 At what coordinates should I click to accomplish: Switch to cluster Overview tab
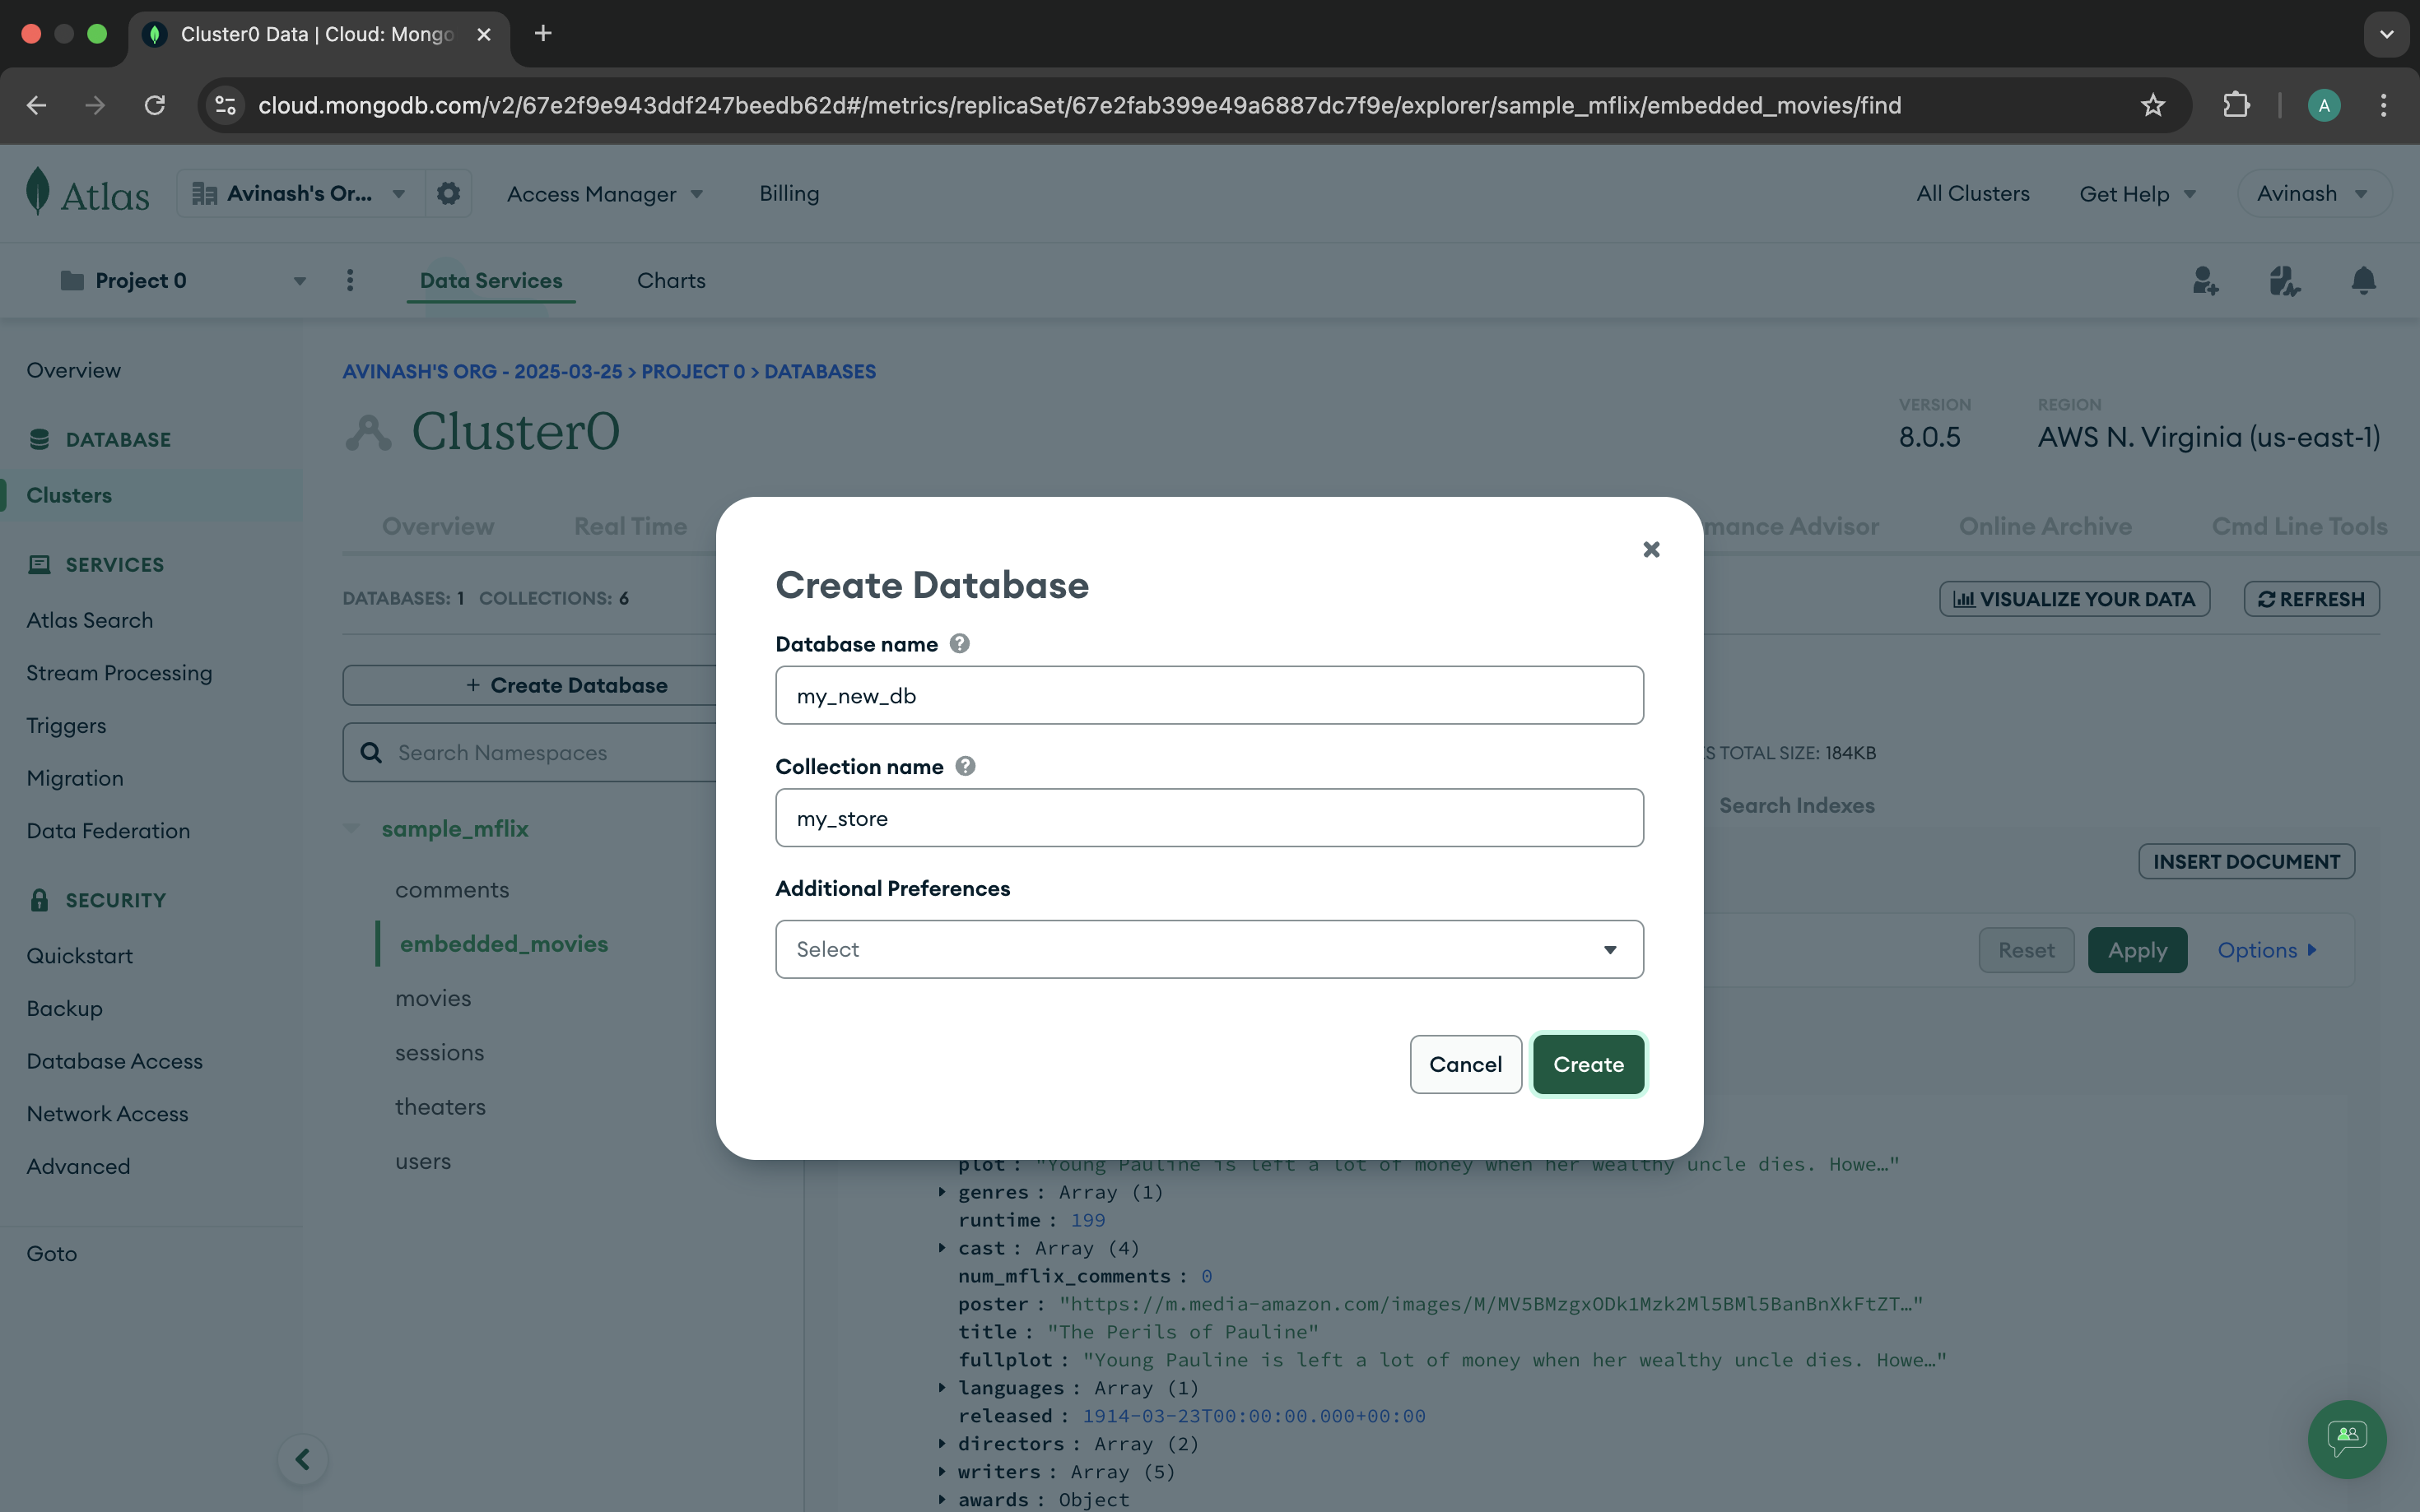pyautogui.click(x=437, y=526)
